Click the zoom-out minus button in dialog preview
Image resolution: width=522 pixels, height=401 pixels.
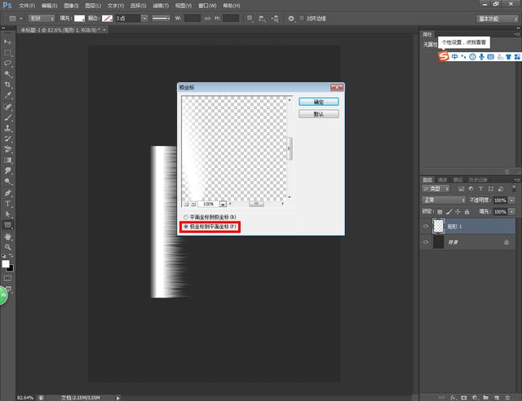(185, 203)
